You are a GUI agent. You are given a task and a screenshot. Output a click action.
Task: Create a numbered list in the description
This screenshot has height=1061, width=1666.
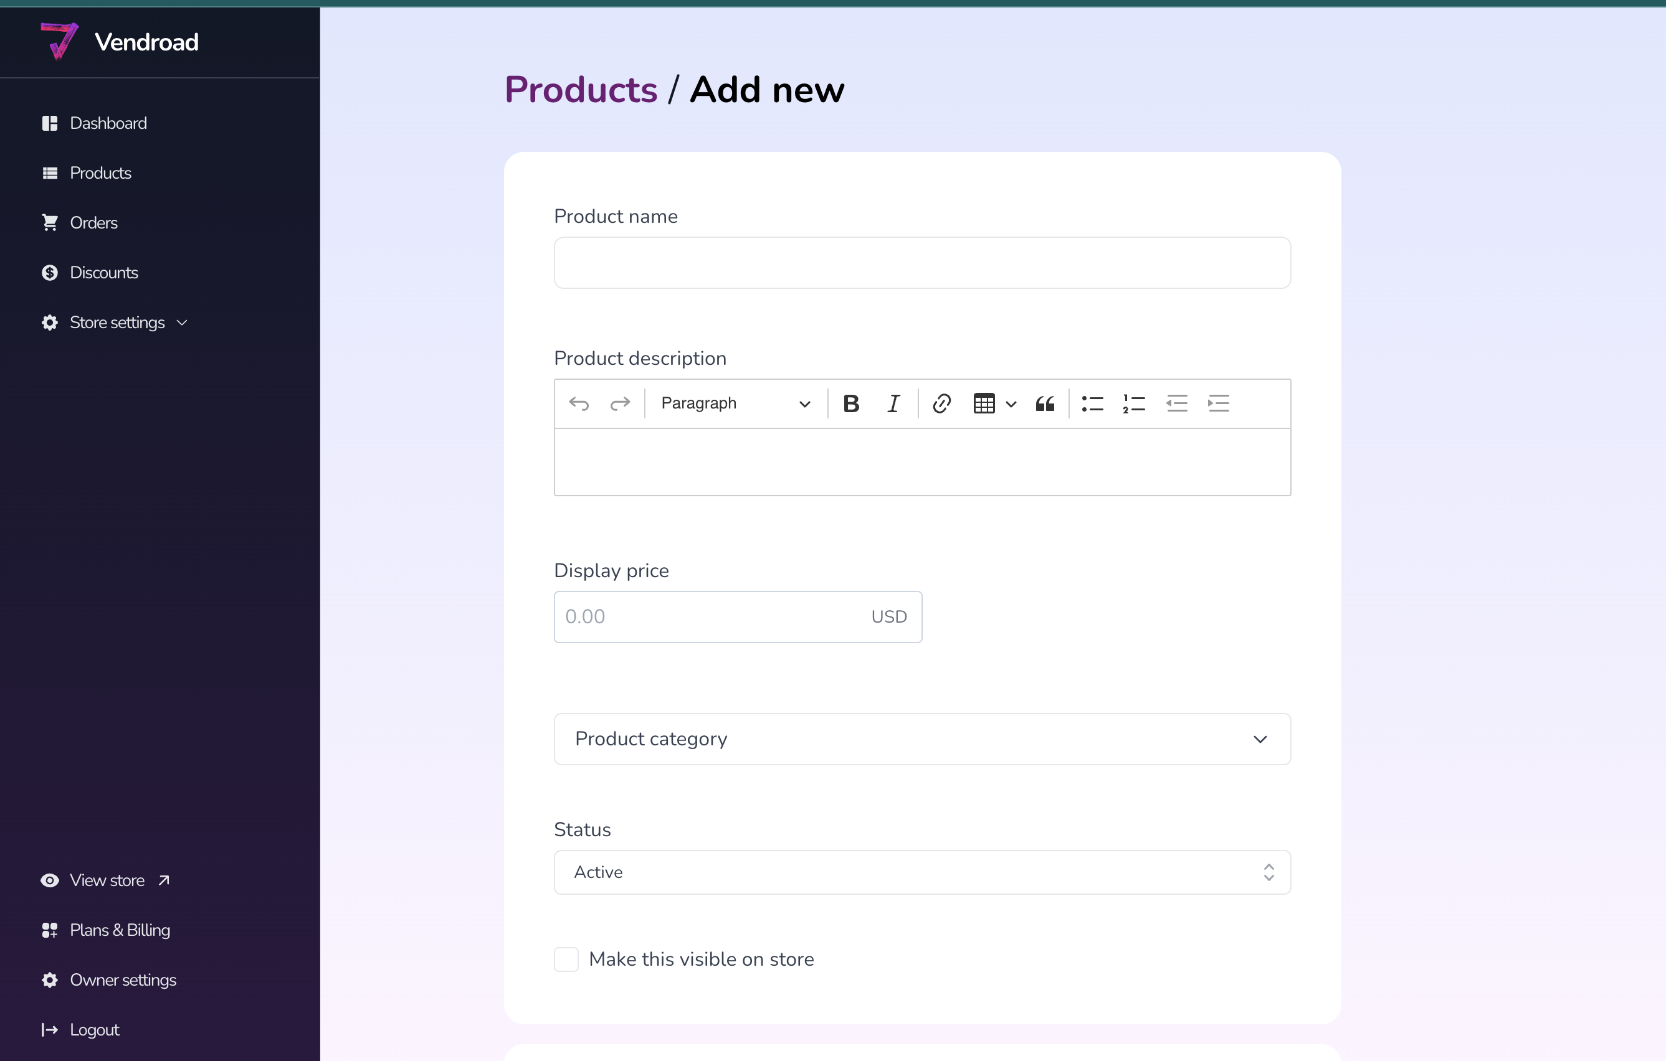[x=1133, y=403]
